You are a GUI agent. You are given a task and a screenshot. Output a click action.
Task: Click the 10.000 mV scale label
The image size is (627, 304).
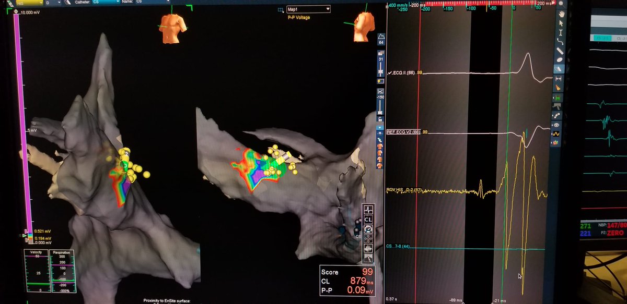30,12
